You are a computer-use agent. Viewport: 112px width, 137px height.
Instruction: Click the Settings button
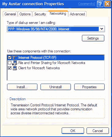tap(93, 38)
